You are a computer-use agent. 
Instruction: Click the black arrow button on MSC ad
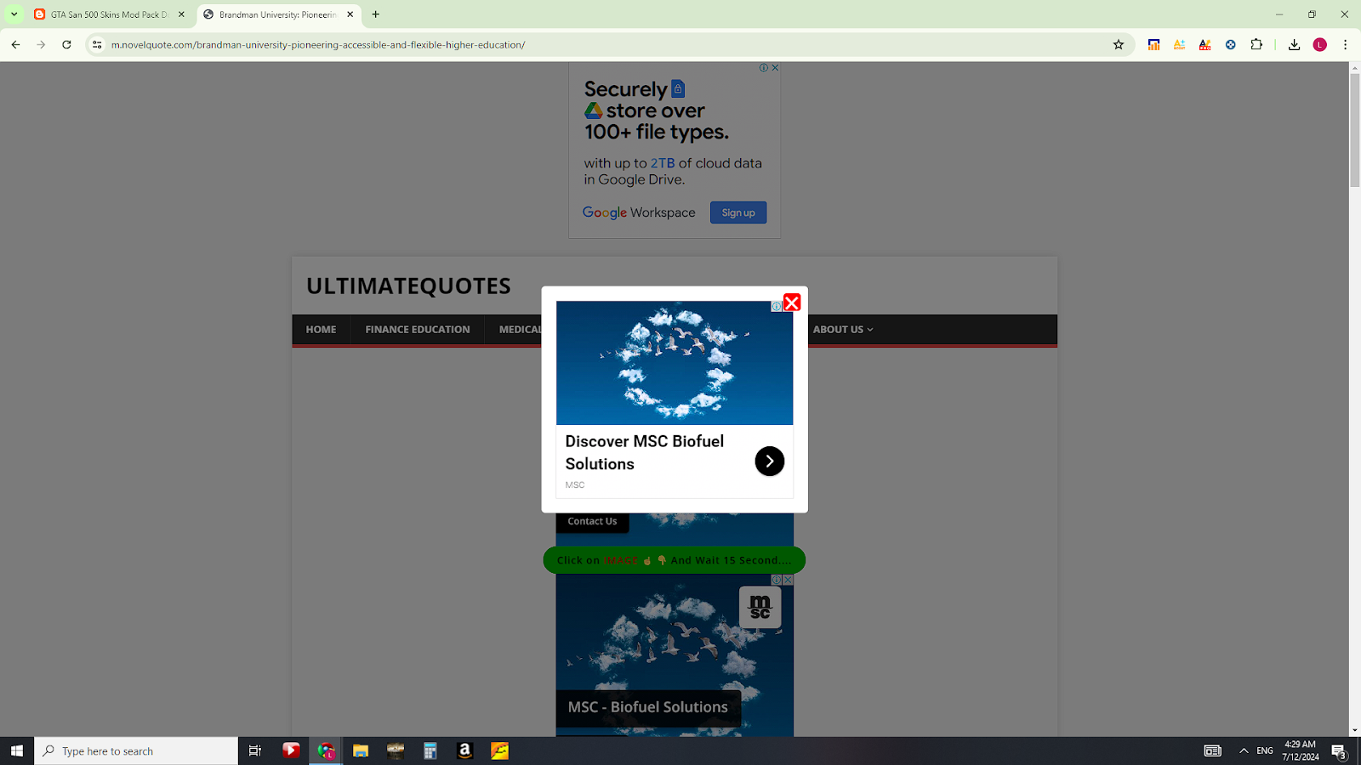(770, 461)
